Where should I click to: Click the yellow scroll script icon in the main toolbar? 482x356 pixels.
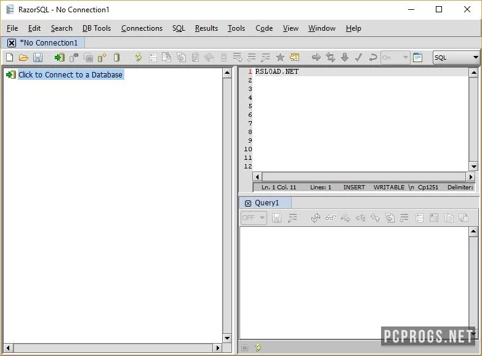(x=139, y=57)
